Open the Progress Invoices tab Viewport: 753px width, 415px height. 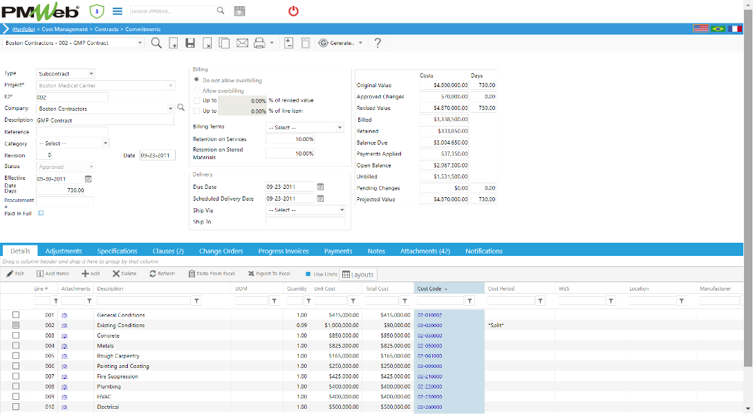(x=283, y=250)
